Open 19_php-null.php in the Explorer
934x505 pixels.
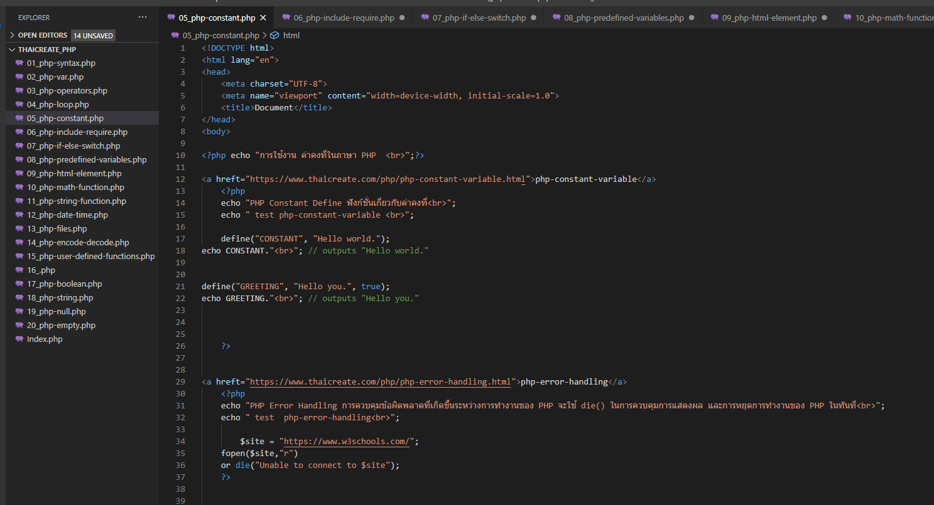[x=57, y=311]
